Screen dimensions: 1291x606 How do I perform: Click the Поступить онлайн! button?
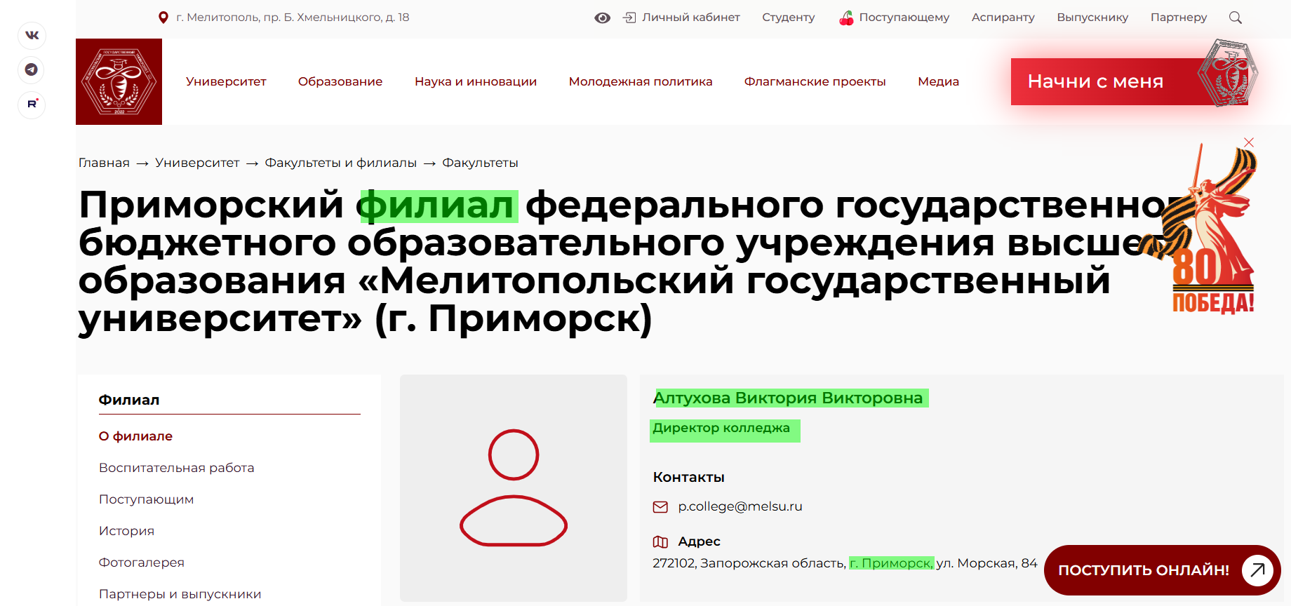click(x=1162, y=570)
